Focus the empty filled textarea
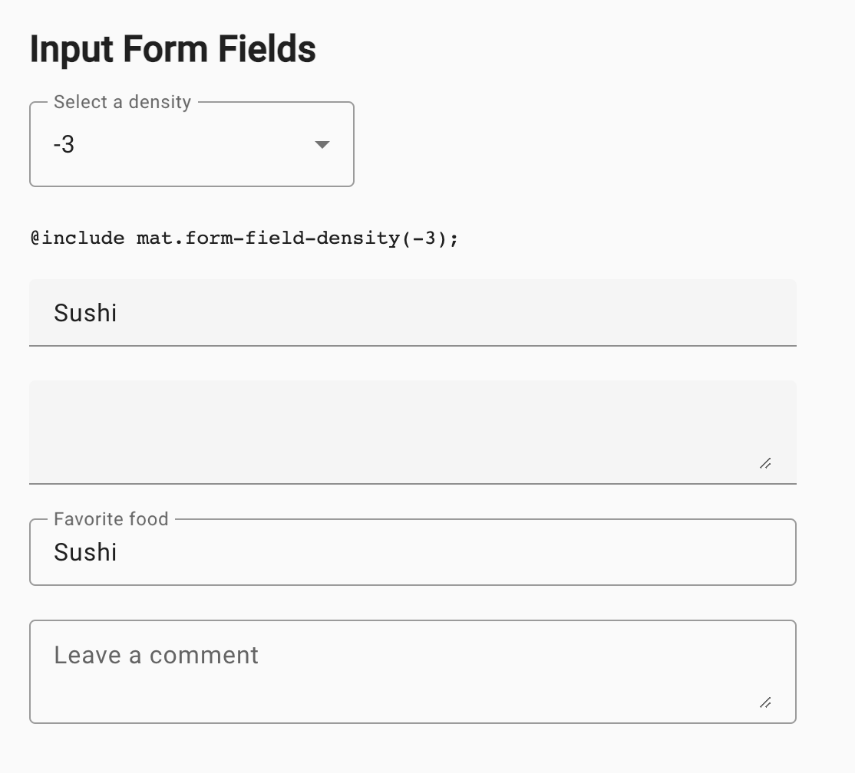The height and width of the screenshot is (773, 855). [413, 432]
